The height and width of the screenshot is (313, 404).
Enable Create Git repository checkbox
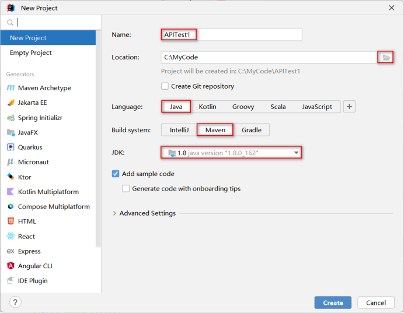click(x=165, y=86)
